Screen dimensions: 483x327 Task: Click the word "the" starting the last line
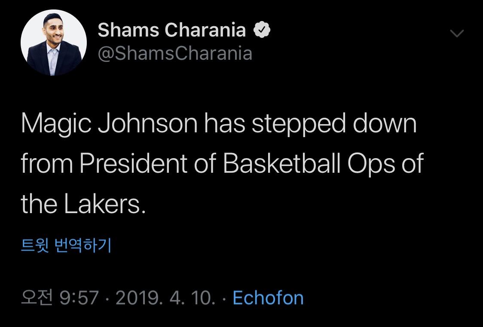pyautogui.click(x=39, y=205)
